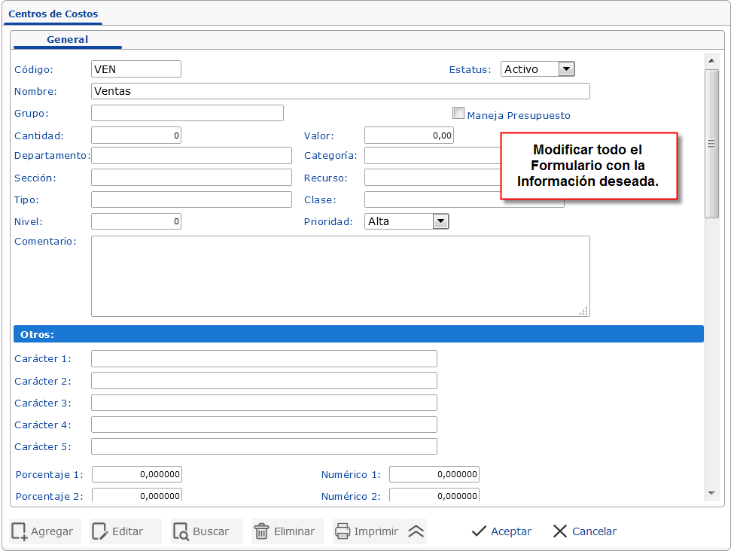This screenshot has width=734, height=551.
Task: Click the Nombre field containing Ventas
Action: 339,90
